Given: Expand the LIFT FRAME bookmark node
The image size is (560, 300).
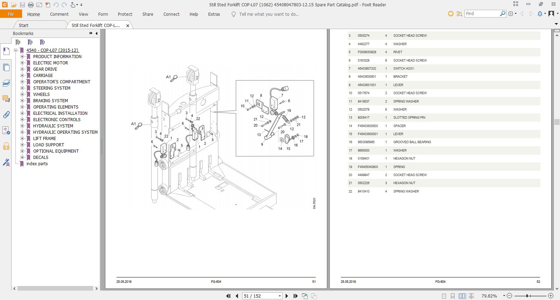Looking at the screenshot, I should pyautogui.click(x=22, y=138).
